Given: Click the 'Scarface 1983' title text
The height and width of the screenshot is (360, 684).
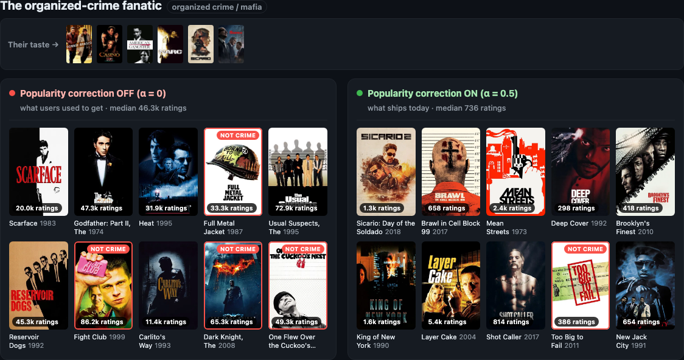Looking at the screenshot, I should pyautogui.click(x=32, y=223).
